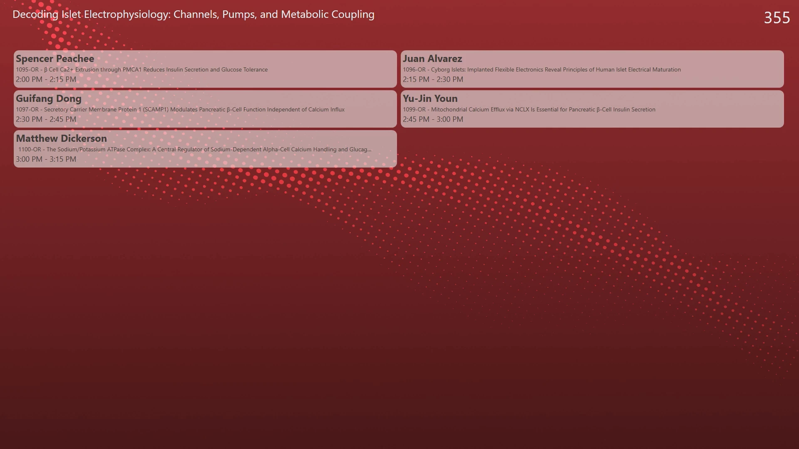Click the 2:00 PM - 2:15 PM time slot

[x=46, y=79]
